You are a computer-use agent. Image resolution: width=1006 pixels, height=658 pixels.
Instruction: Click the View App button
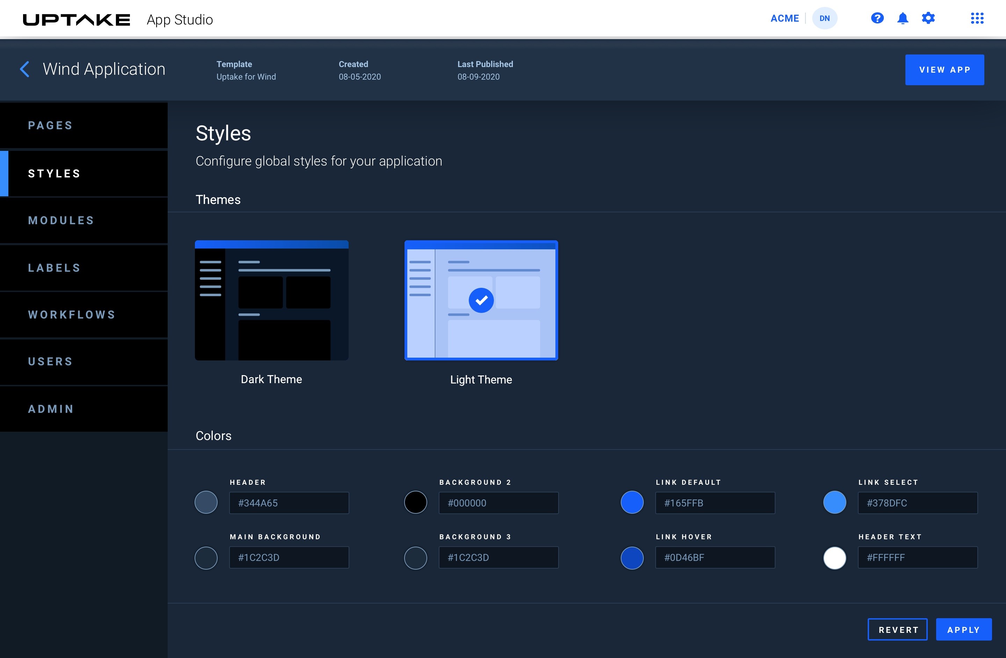click(x=944, y=70)
